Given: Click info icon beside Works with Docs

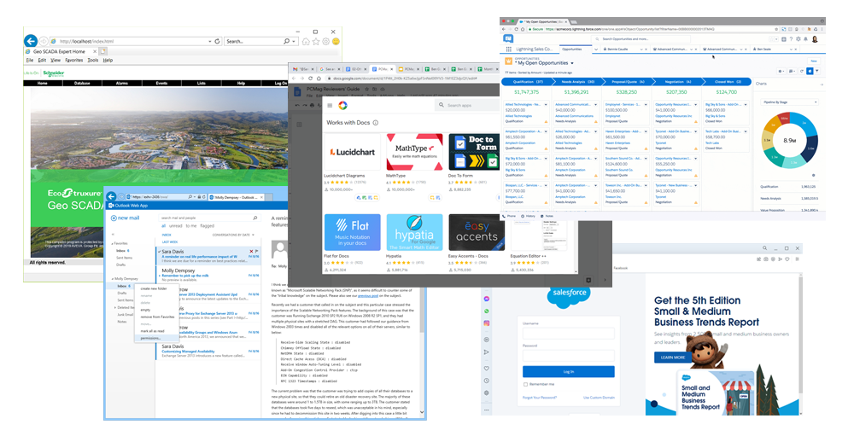Looking at the screenshot, I should [375, 123].
